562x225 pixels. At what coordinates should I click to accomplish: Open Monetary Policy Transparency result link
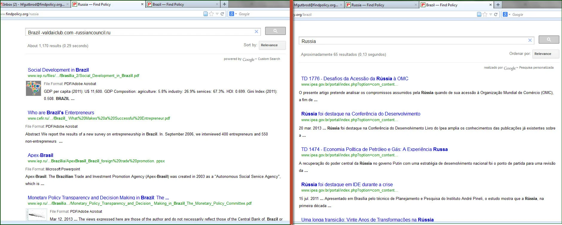[x=98, y=198]
